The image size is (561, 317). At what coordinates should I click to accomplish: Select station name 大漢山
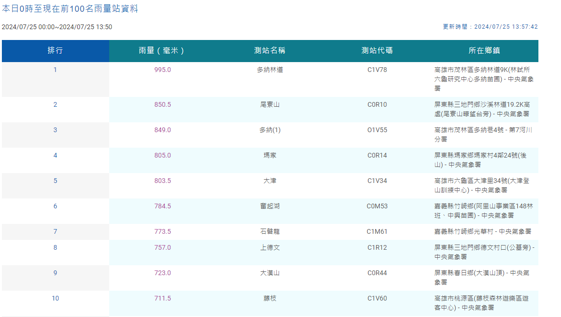[270, 273]
